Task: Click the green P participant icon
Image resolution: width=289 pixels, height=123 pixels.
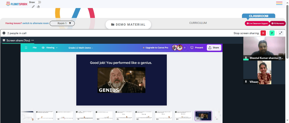Action: click(272, 33)
